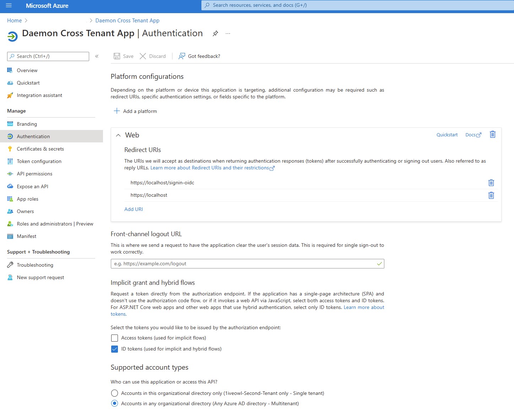
Task: Click the Save disk icon
Action: click(x=117, y=56)
